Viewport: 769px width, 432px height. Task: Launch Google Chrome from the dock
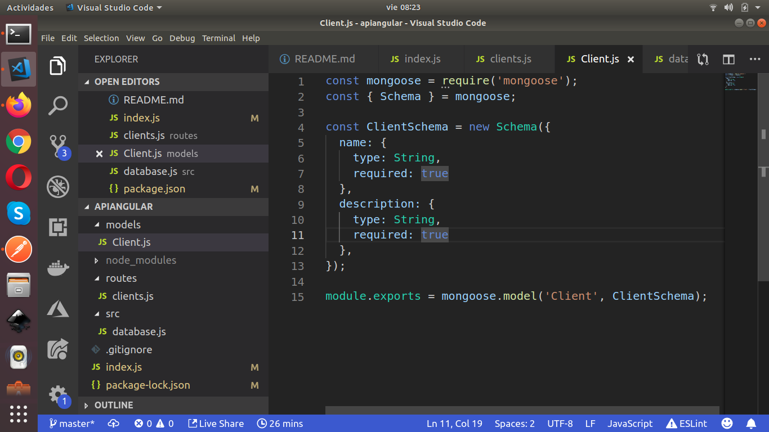[x=19, y=141]
